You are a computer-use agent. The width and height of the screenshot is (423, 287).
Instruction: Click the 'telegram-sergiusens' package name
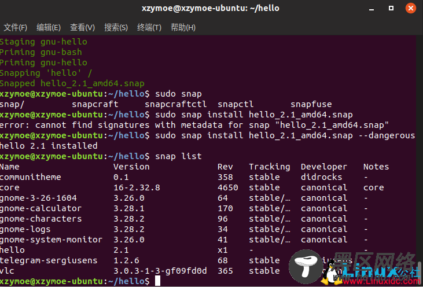pyautogui.click(x=49, y=260)
